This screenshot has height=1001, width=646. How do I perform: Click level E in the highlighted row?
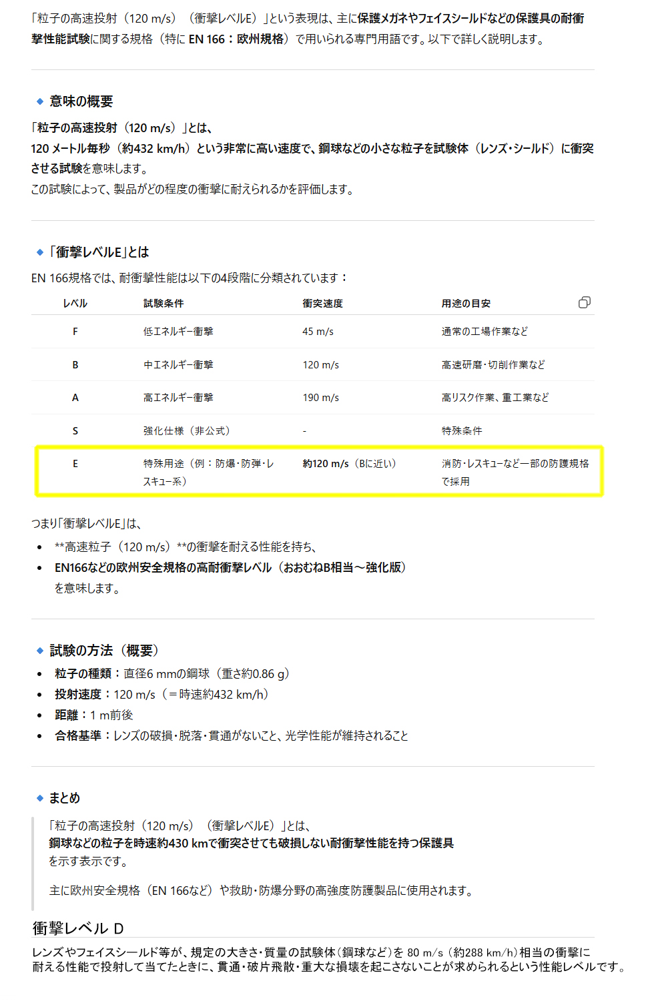[75, 464]
